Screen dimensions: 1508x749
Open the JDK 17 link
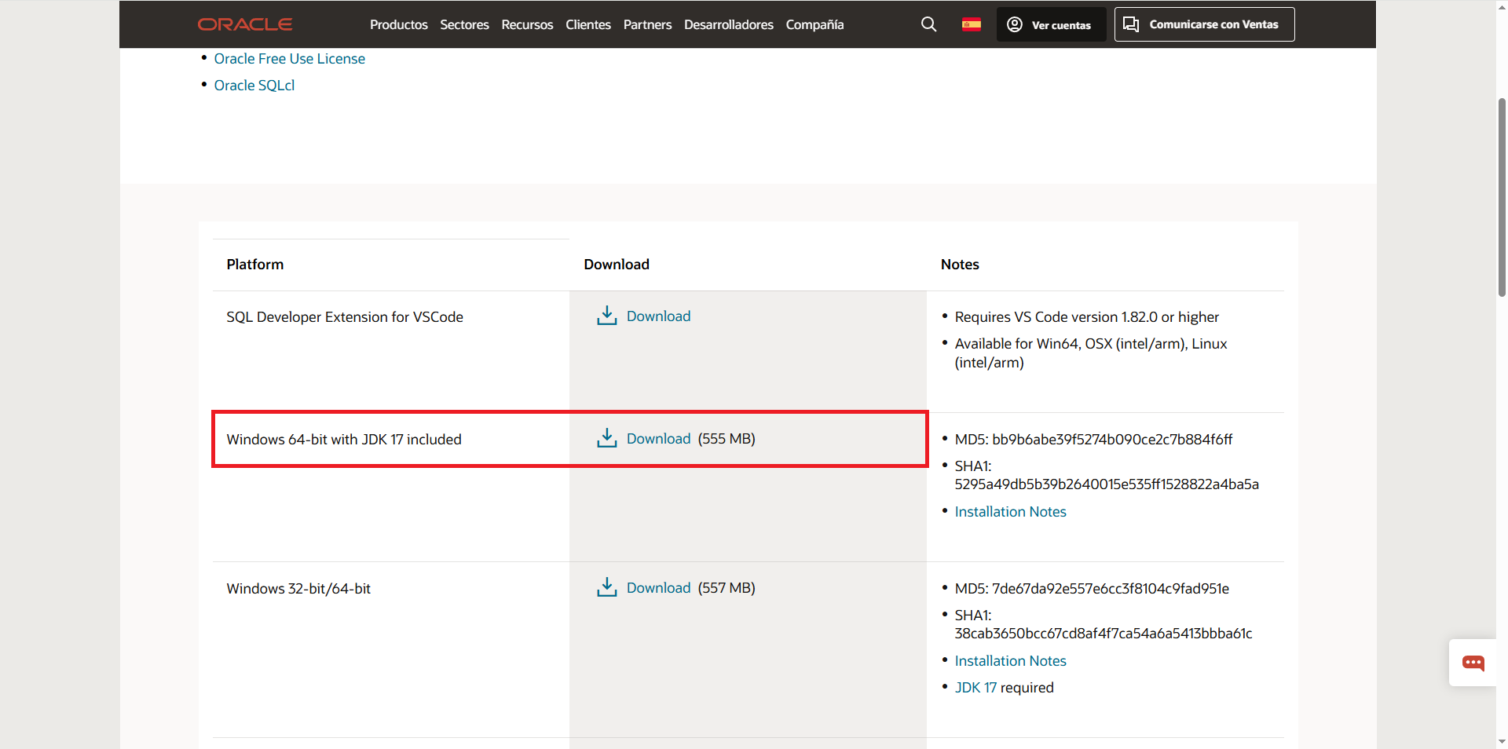pyautogui.click(x=975, y=687)
